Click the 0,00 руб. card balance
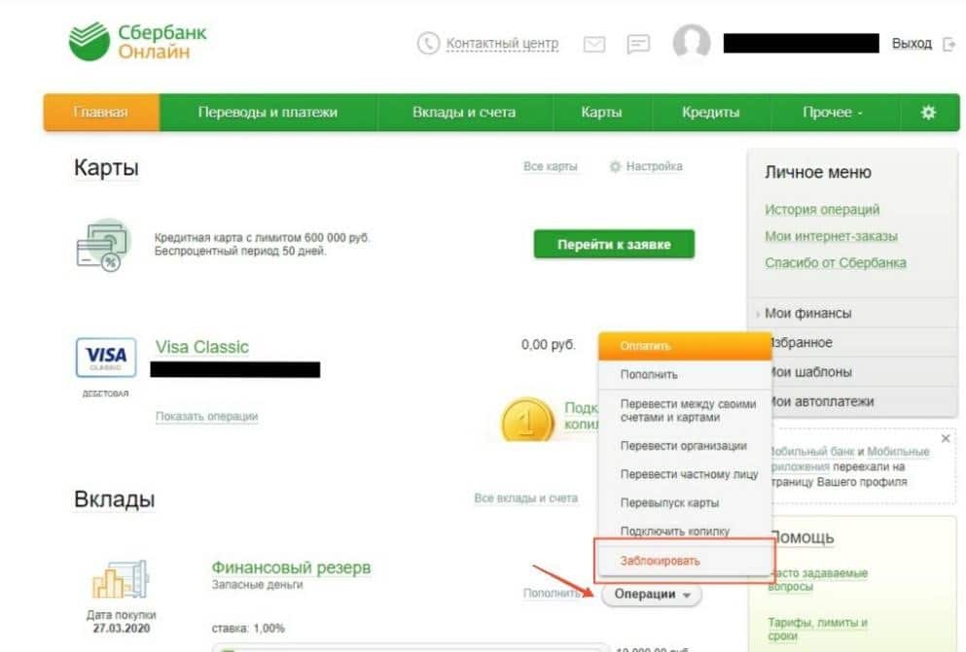The height and width of the screenshot is (652, 966). click(549, 345)
